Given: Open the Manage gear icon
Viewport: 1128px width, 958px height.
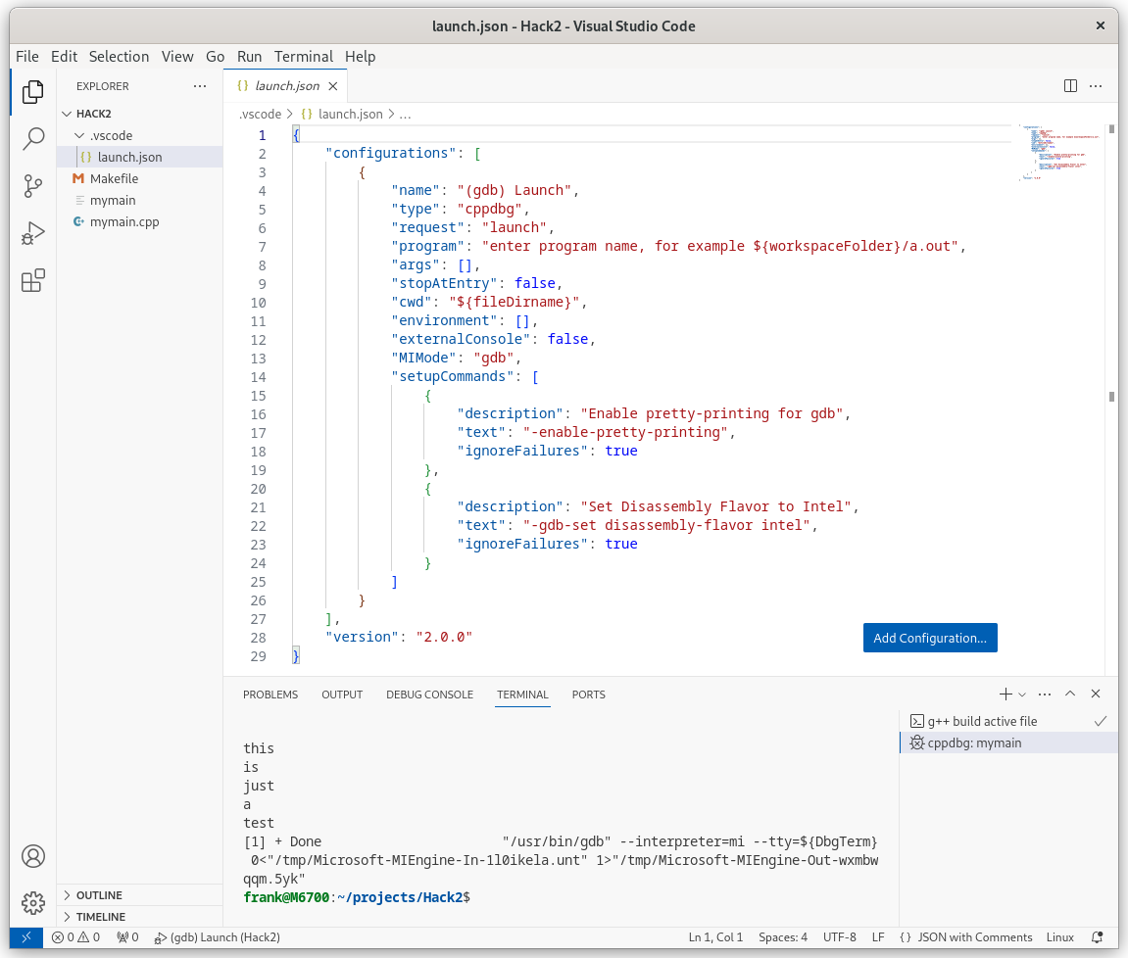Looking at the screenshot, I should (x=33, y=902).
